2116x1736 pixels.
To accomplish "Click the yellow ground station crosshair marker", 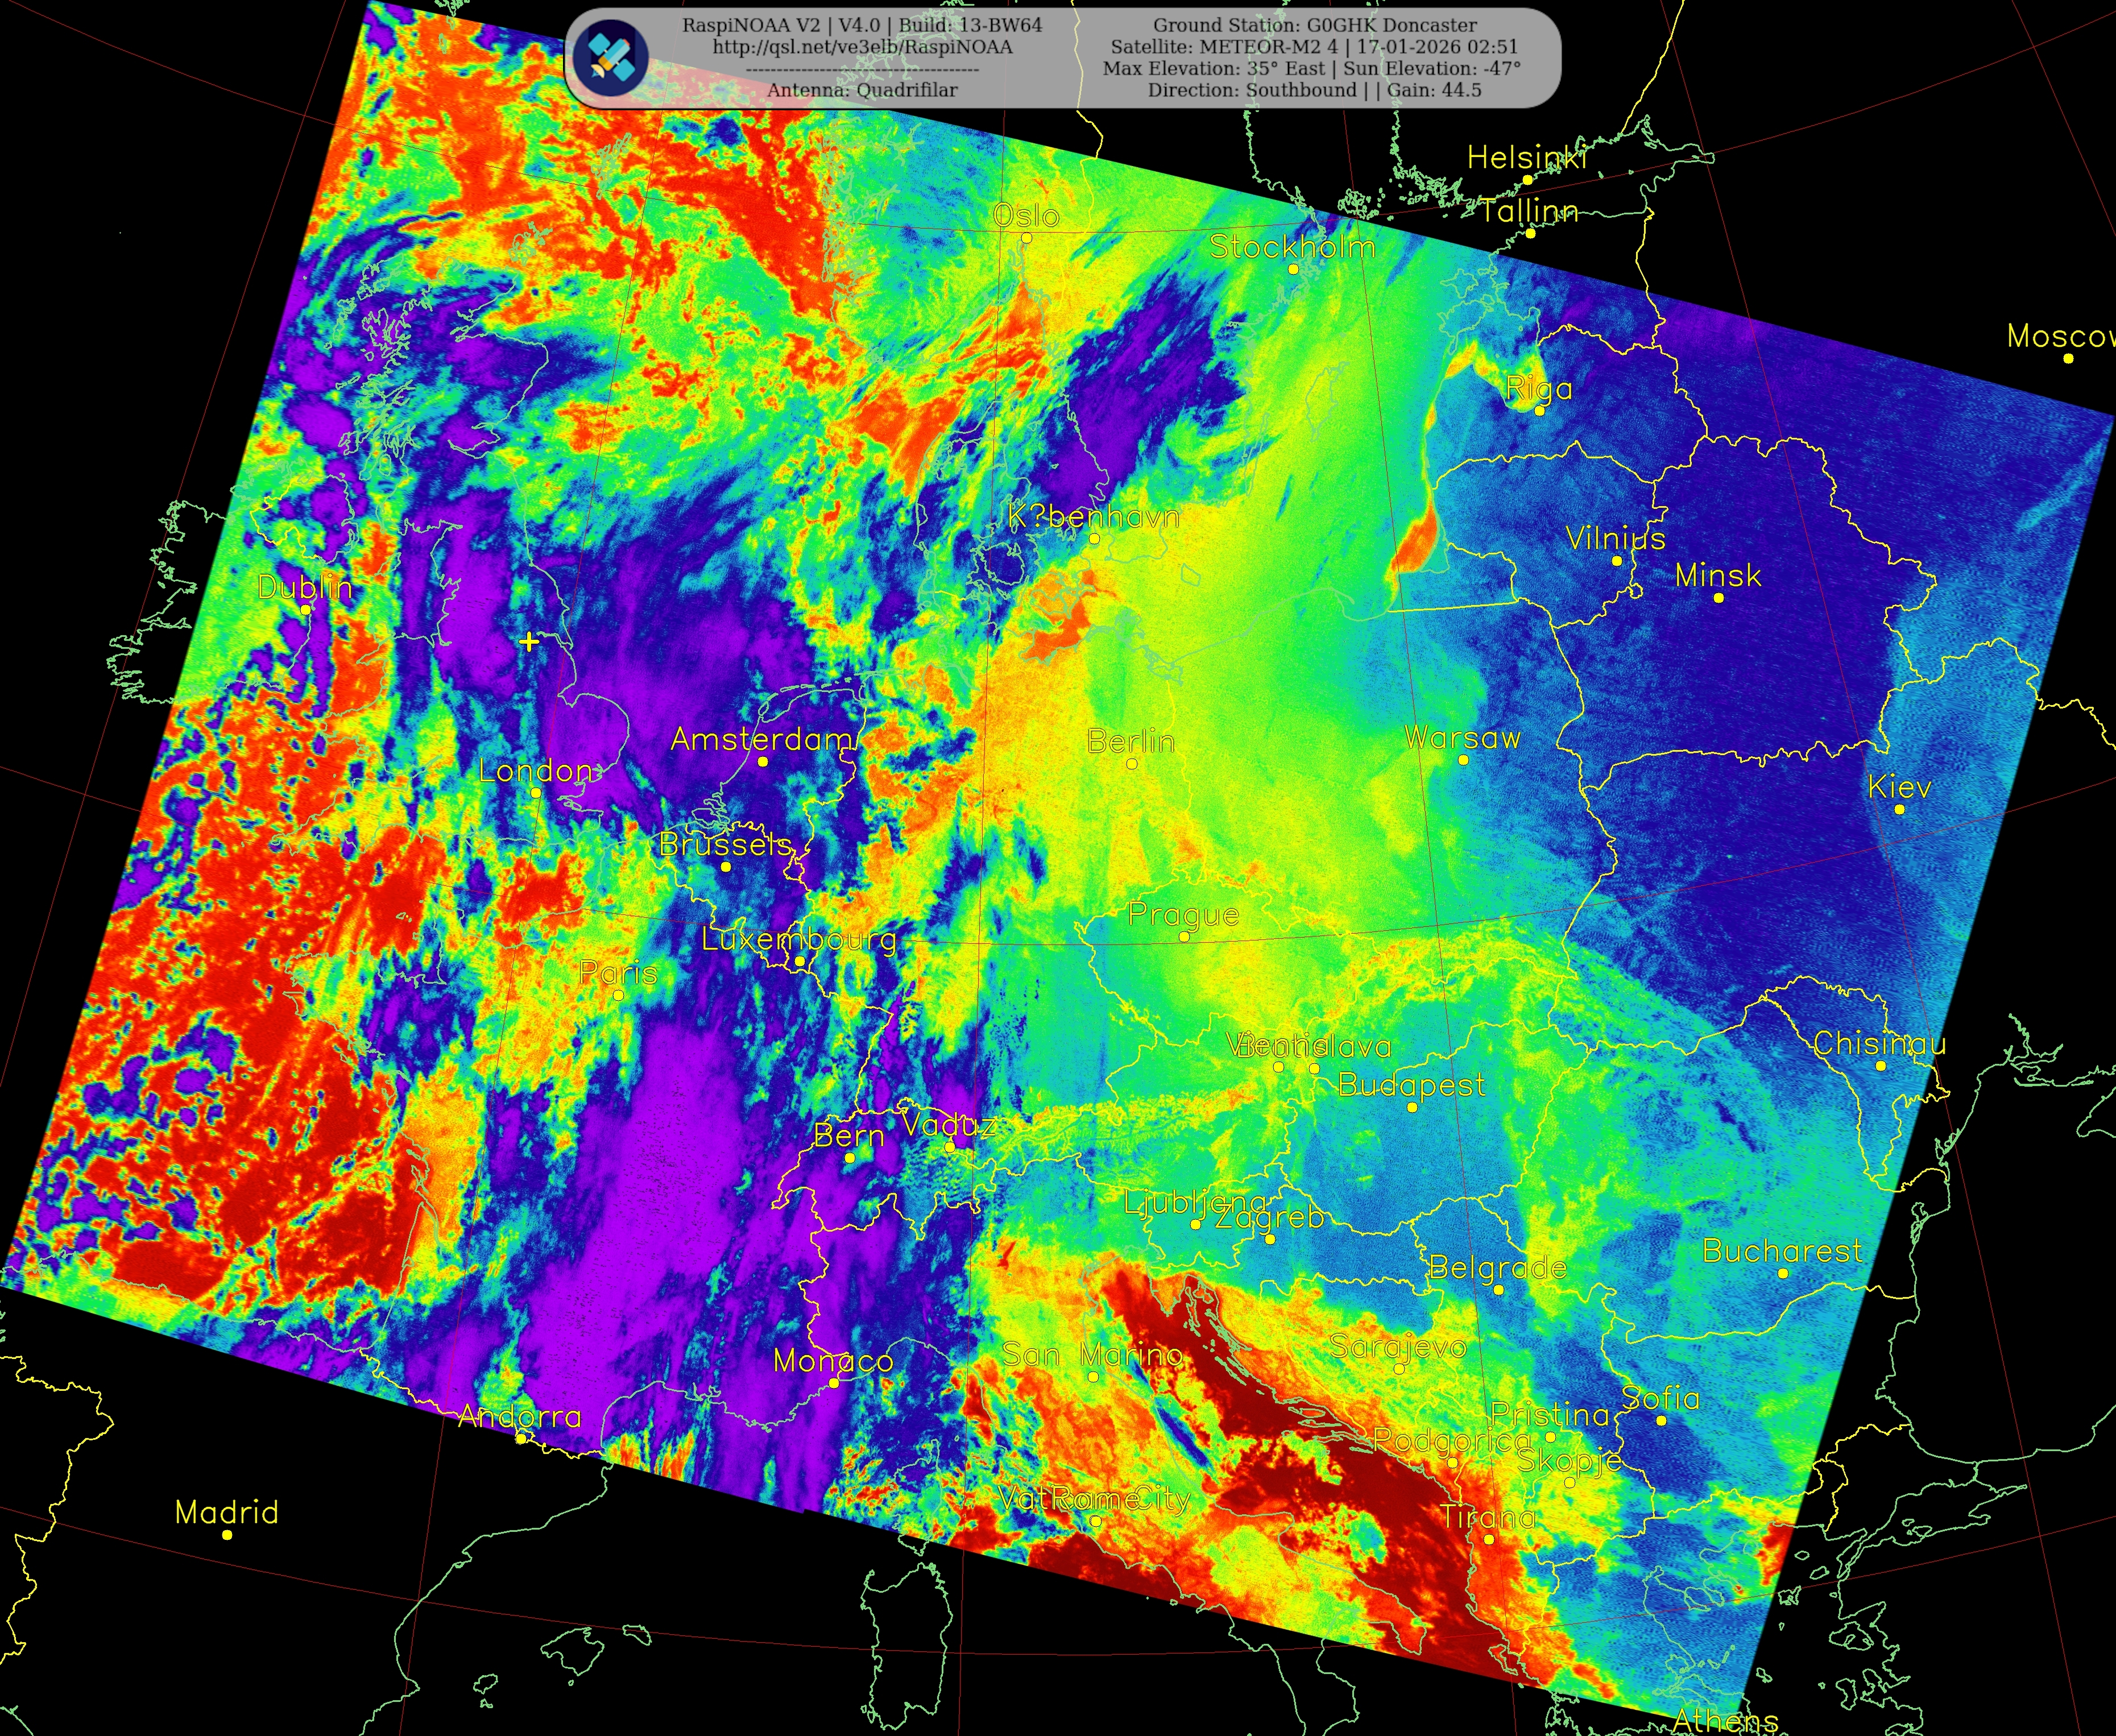I will pyautogui.click(x=529, y=641).
